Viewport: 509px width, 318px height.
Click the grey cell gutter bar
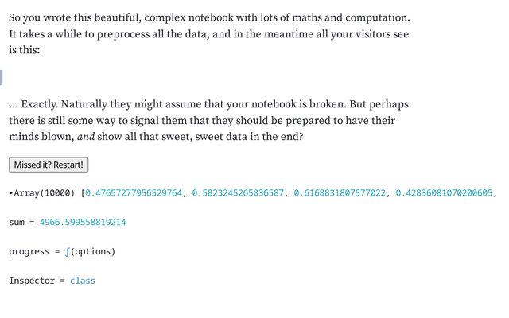[2, 78]
